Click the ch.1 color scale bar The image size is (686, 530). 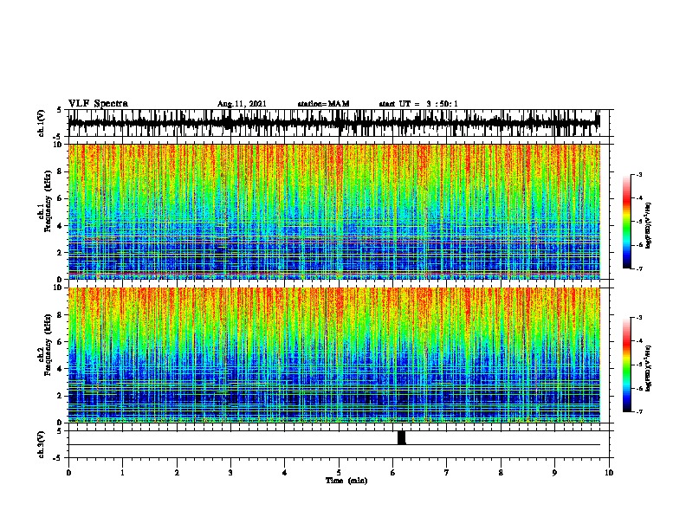(x=626, y=222)
